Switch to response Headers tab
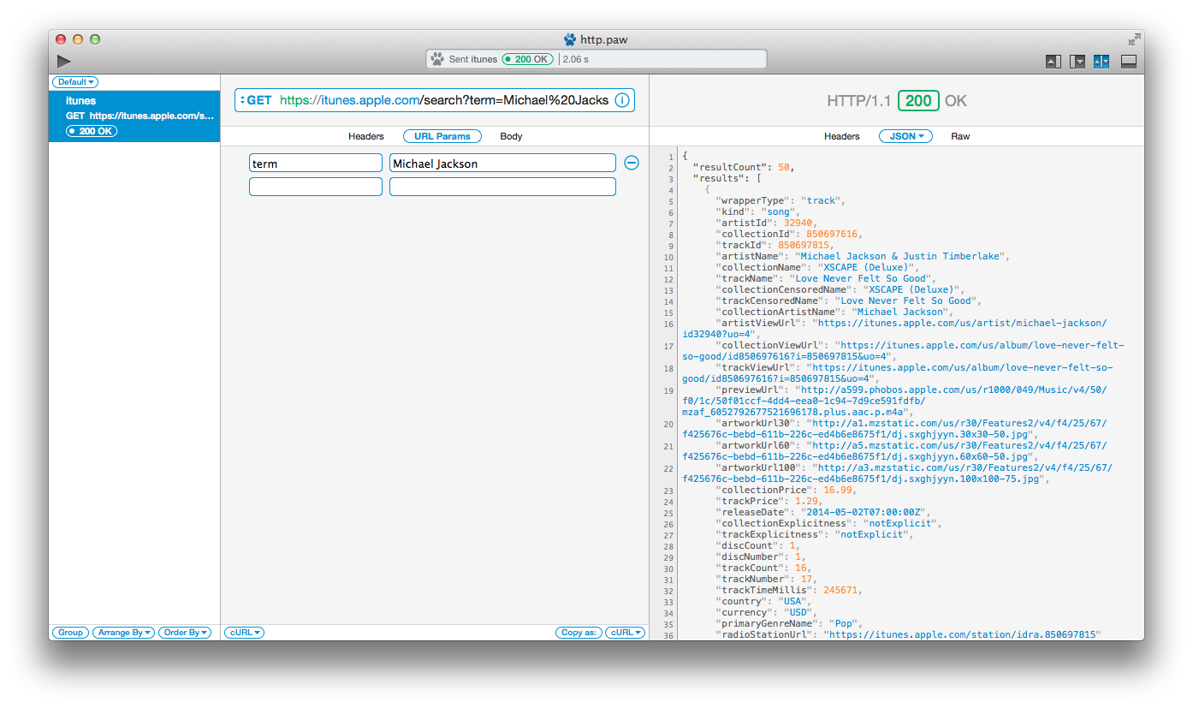This screenshot has height=708, width=1193. click(x=842, y=136)
